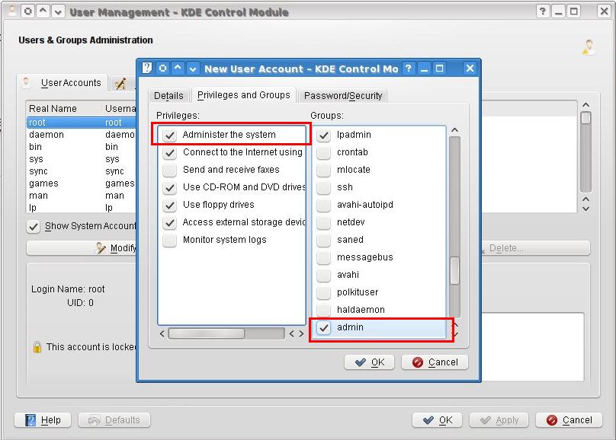
Task: Click the user icon at main window titlebar left
Action: [12, 11]
